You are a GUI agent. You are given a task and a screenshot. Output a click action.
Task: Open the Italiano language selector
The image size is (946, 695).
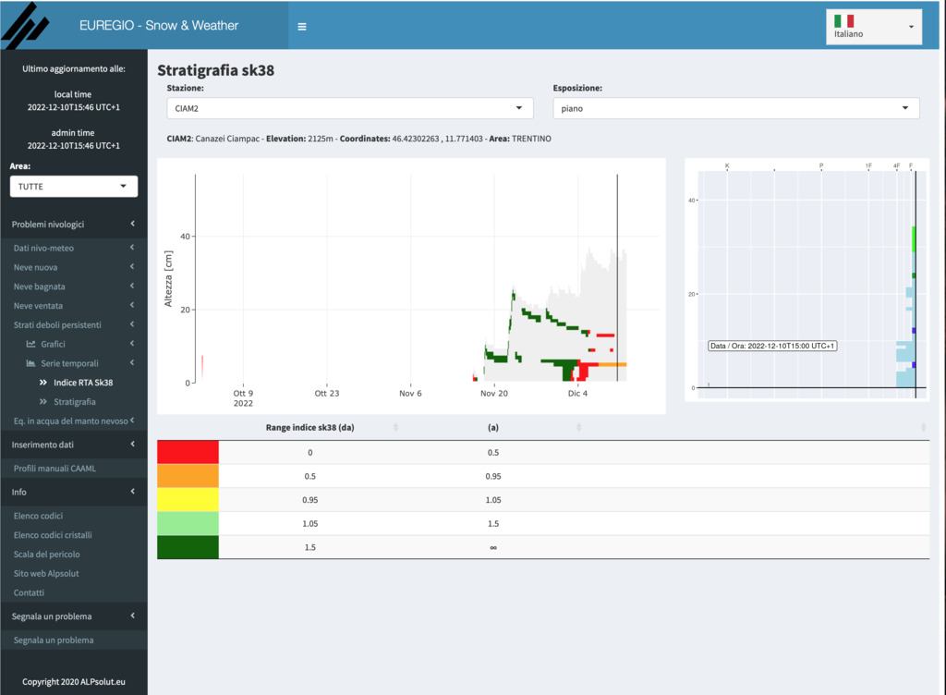click(874, 27)
